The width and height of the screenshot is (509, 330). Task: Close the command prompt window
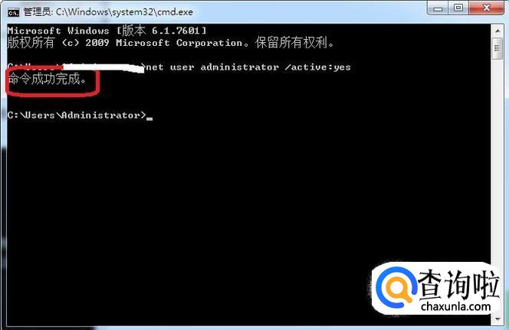pos(486,8)
